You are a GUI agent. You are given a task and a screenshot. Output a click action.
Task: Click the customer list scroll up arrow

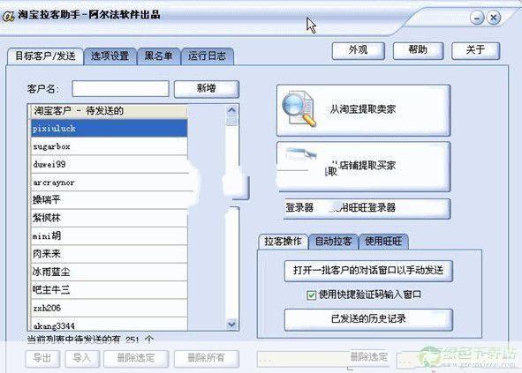[x=231, y=110]
